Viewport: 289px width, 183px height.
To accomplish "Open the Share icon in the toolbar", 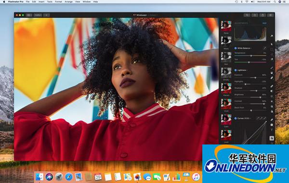I will click(x=263, y=15).
